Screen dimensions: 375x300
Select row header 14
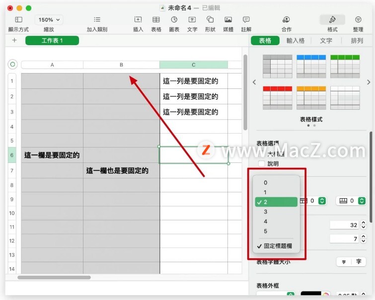click(x=12, y=269)
